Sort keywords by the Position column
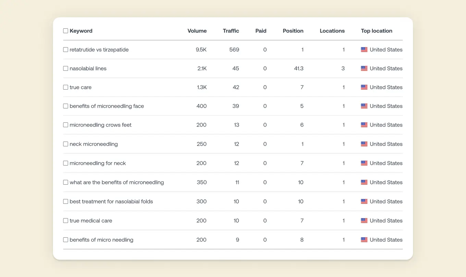 tap(293, 31)
